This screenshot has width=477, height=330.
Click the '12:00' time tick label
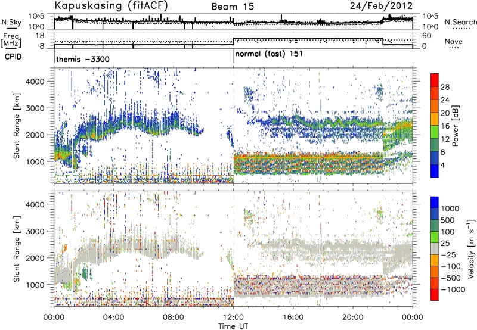tap(233, 317)
